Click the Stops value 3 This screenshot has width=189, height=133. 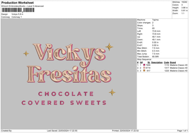153,26
